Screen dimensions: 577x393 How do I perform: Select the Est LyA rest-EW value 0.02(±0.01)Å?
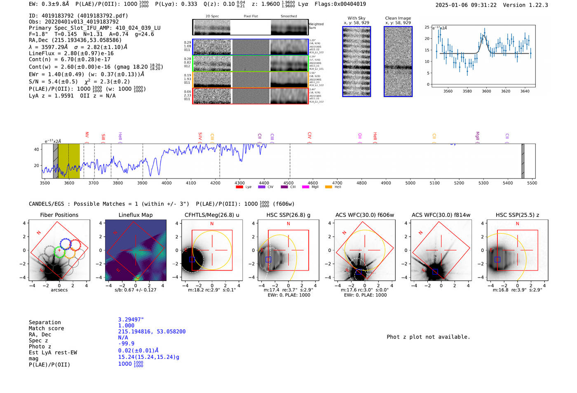click(138, 351)
